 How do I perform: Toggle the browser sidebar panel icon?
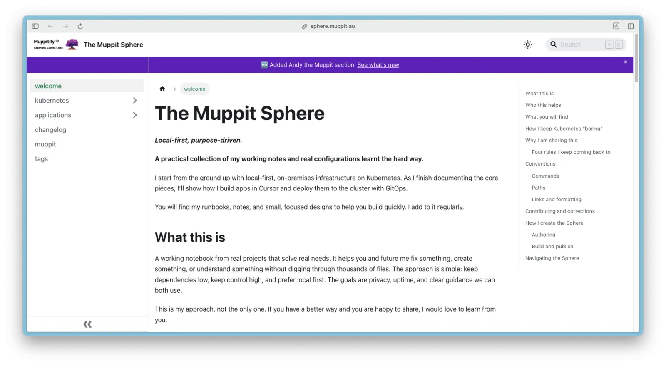pyautogui.click(x=35, y=26)
